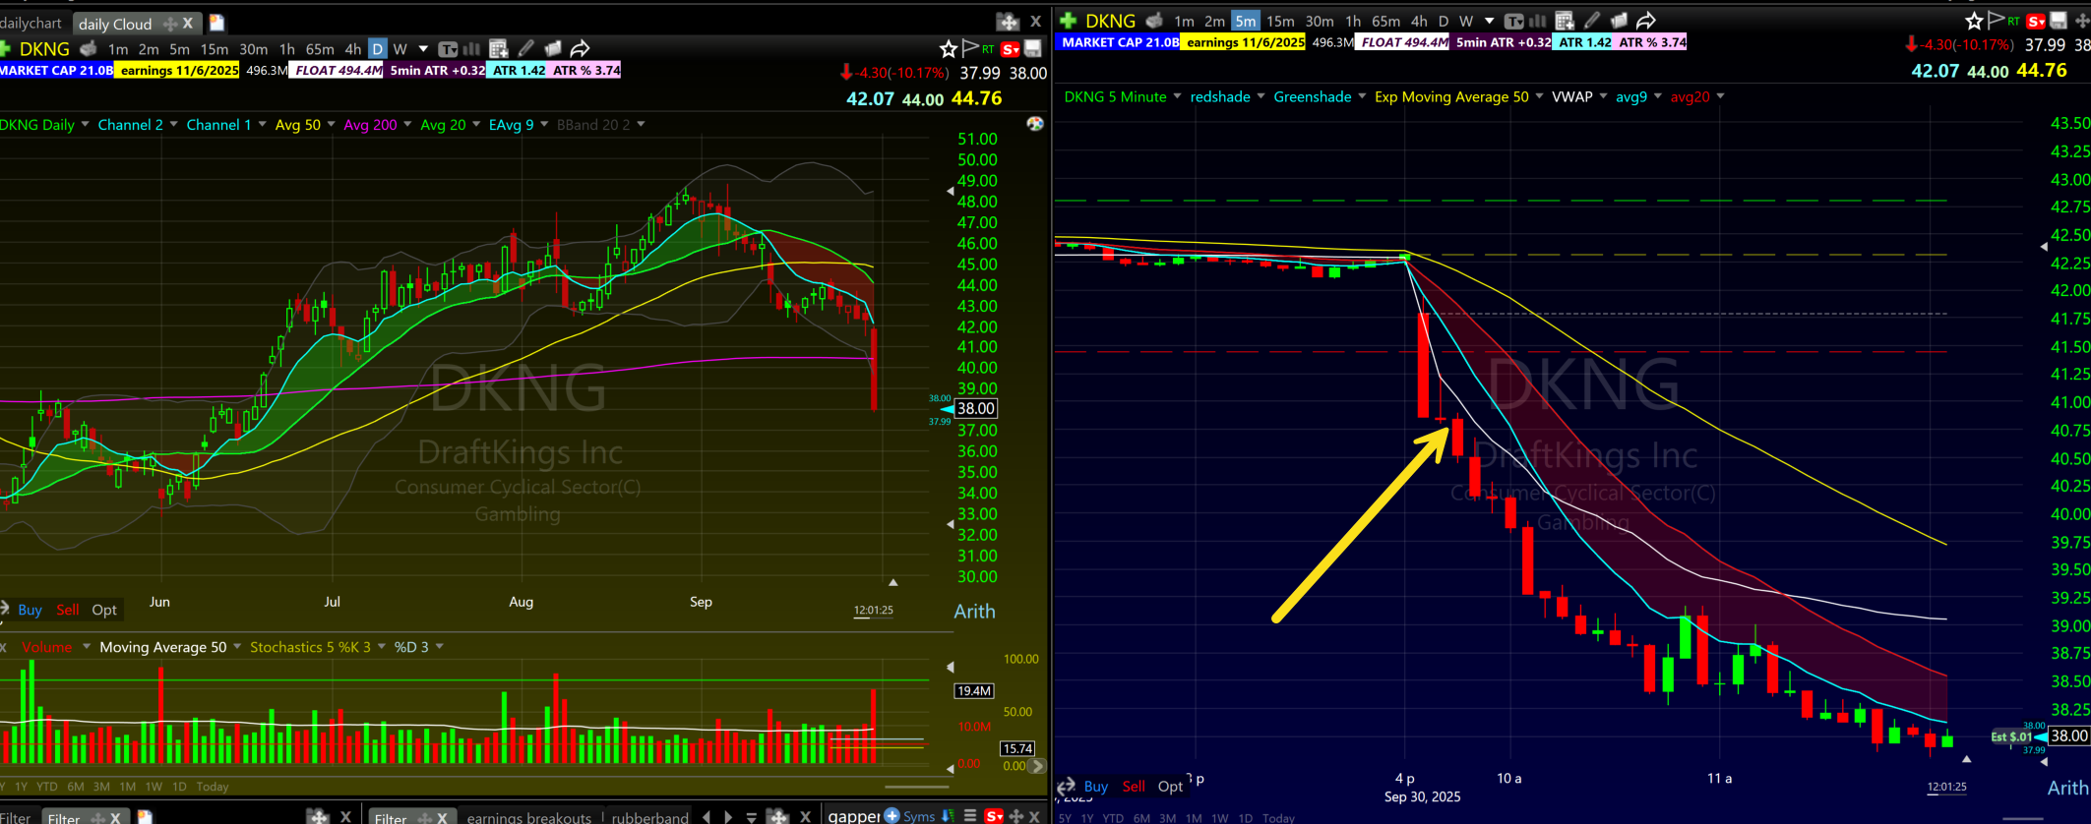Click the save disk icon on left chart

point(1033,48)
